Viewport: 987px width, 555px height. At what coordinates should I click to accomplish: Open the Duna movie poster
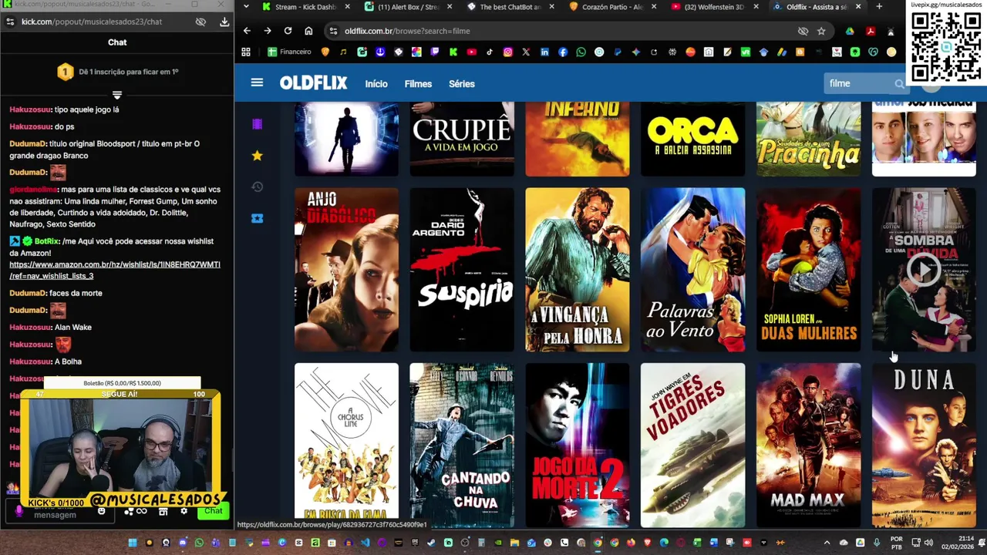click(x=924, y=445)
